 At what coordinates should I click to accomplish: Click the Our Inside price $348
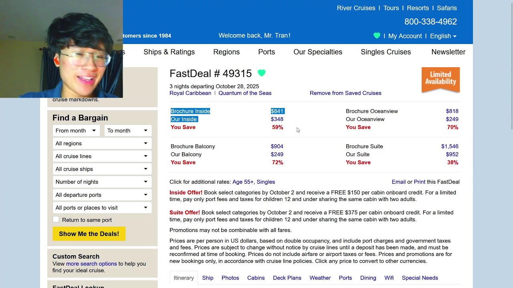pos(277,119)
